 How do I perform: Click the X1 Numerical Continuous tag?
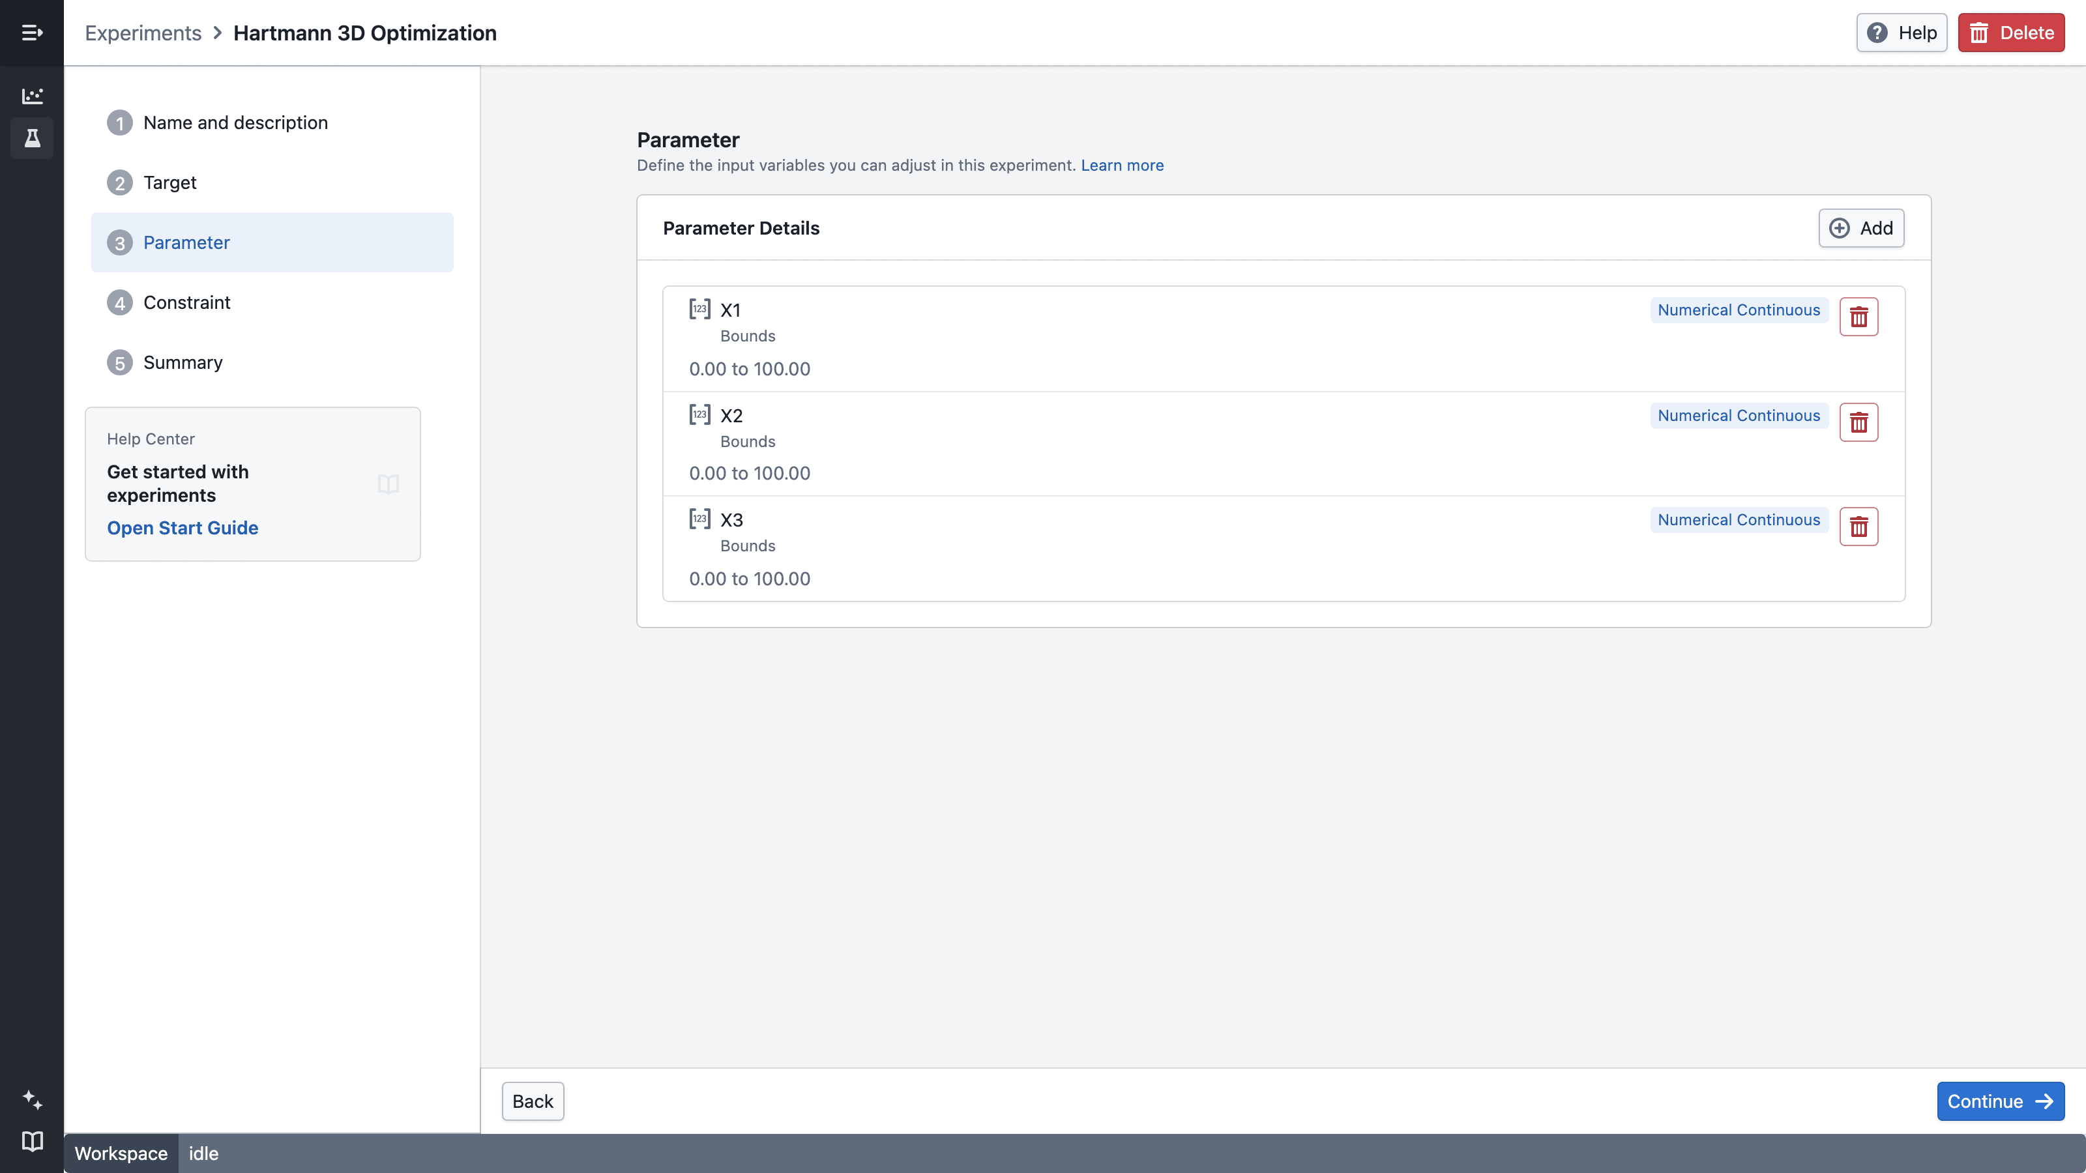[x=1739, y=310]
